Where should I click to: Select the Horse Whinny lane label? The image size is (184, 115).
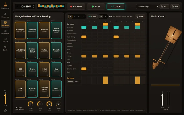tap(72, 34)
